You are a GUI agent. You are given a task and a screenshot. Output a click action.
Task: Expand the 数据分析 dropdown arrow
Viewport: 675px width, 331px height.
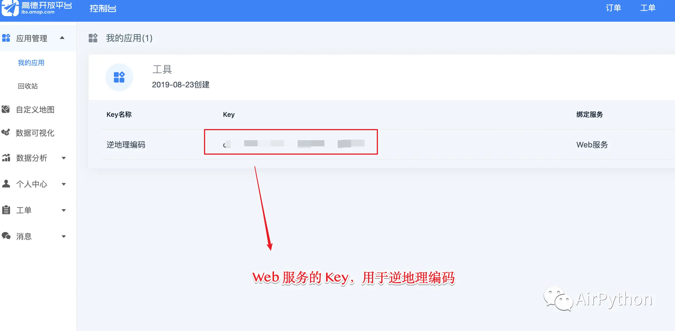pos(64,158)
